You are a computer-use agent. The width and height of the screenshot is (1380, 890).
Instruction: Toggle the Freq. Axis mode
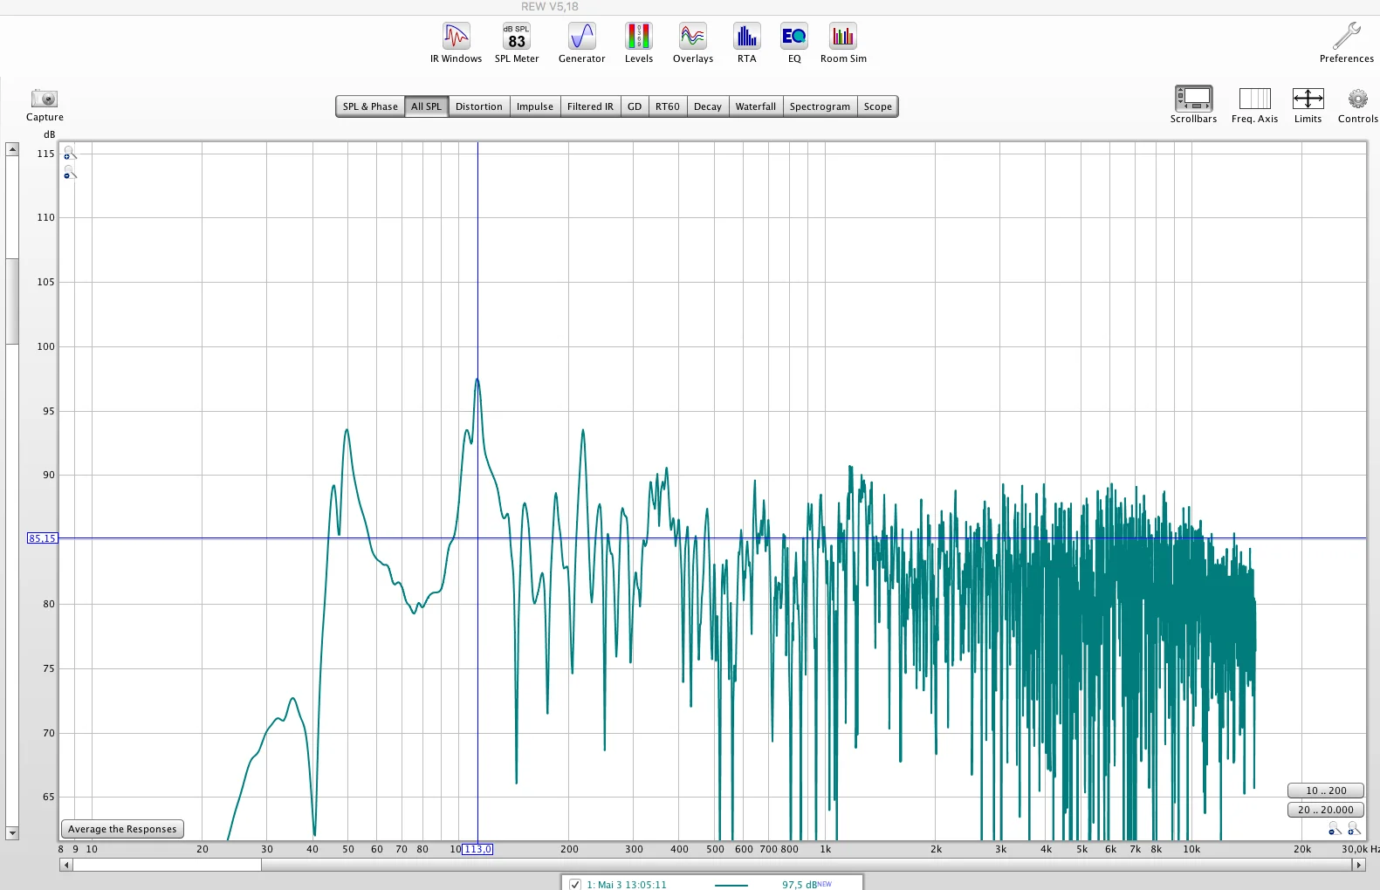(1254, 105)
